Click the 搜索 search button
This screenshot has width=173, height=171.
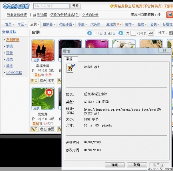point(75,6)
